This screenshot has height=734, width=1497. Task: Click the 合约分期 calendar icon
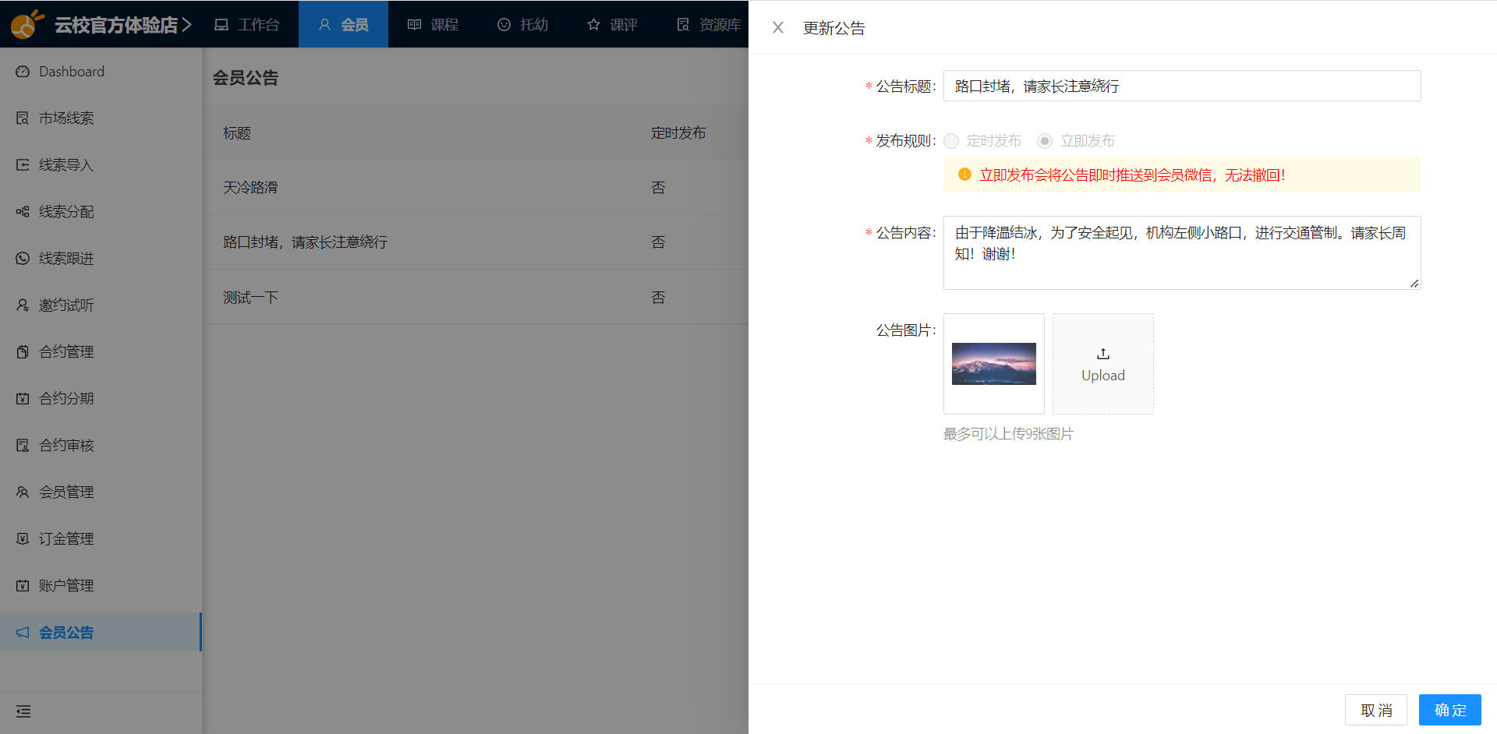23,399
